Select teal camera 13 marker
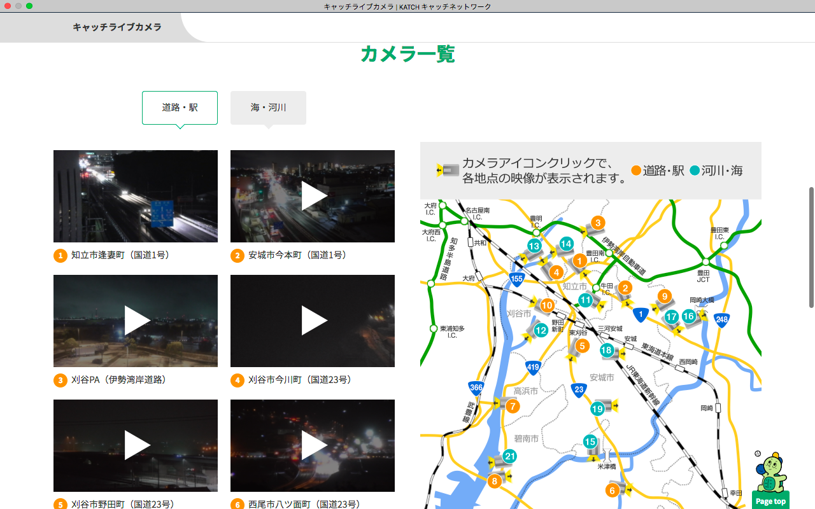 pyautogui.click(x=534, y=246)
